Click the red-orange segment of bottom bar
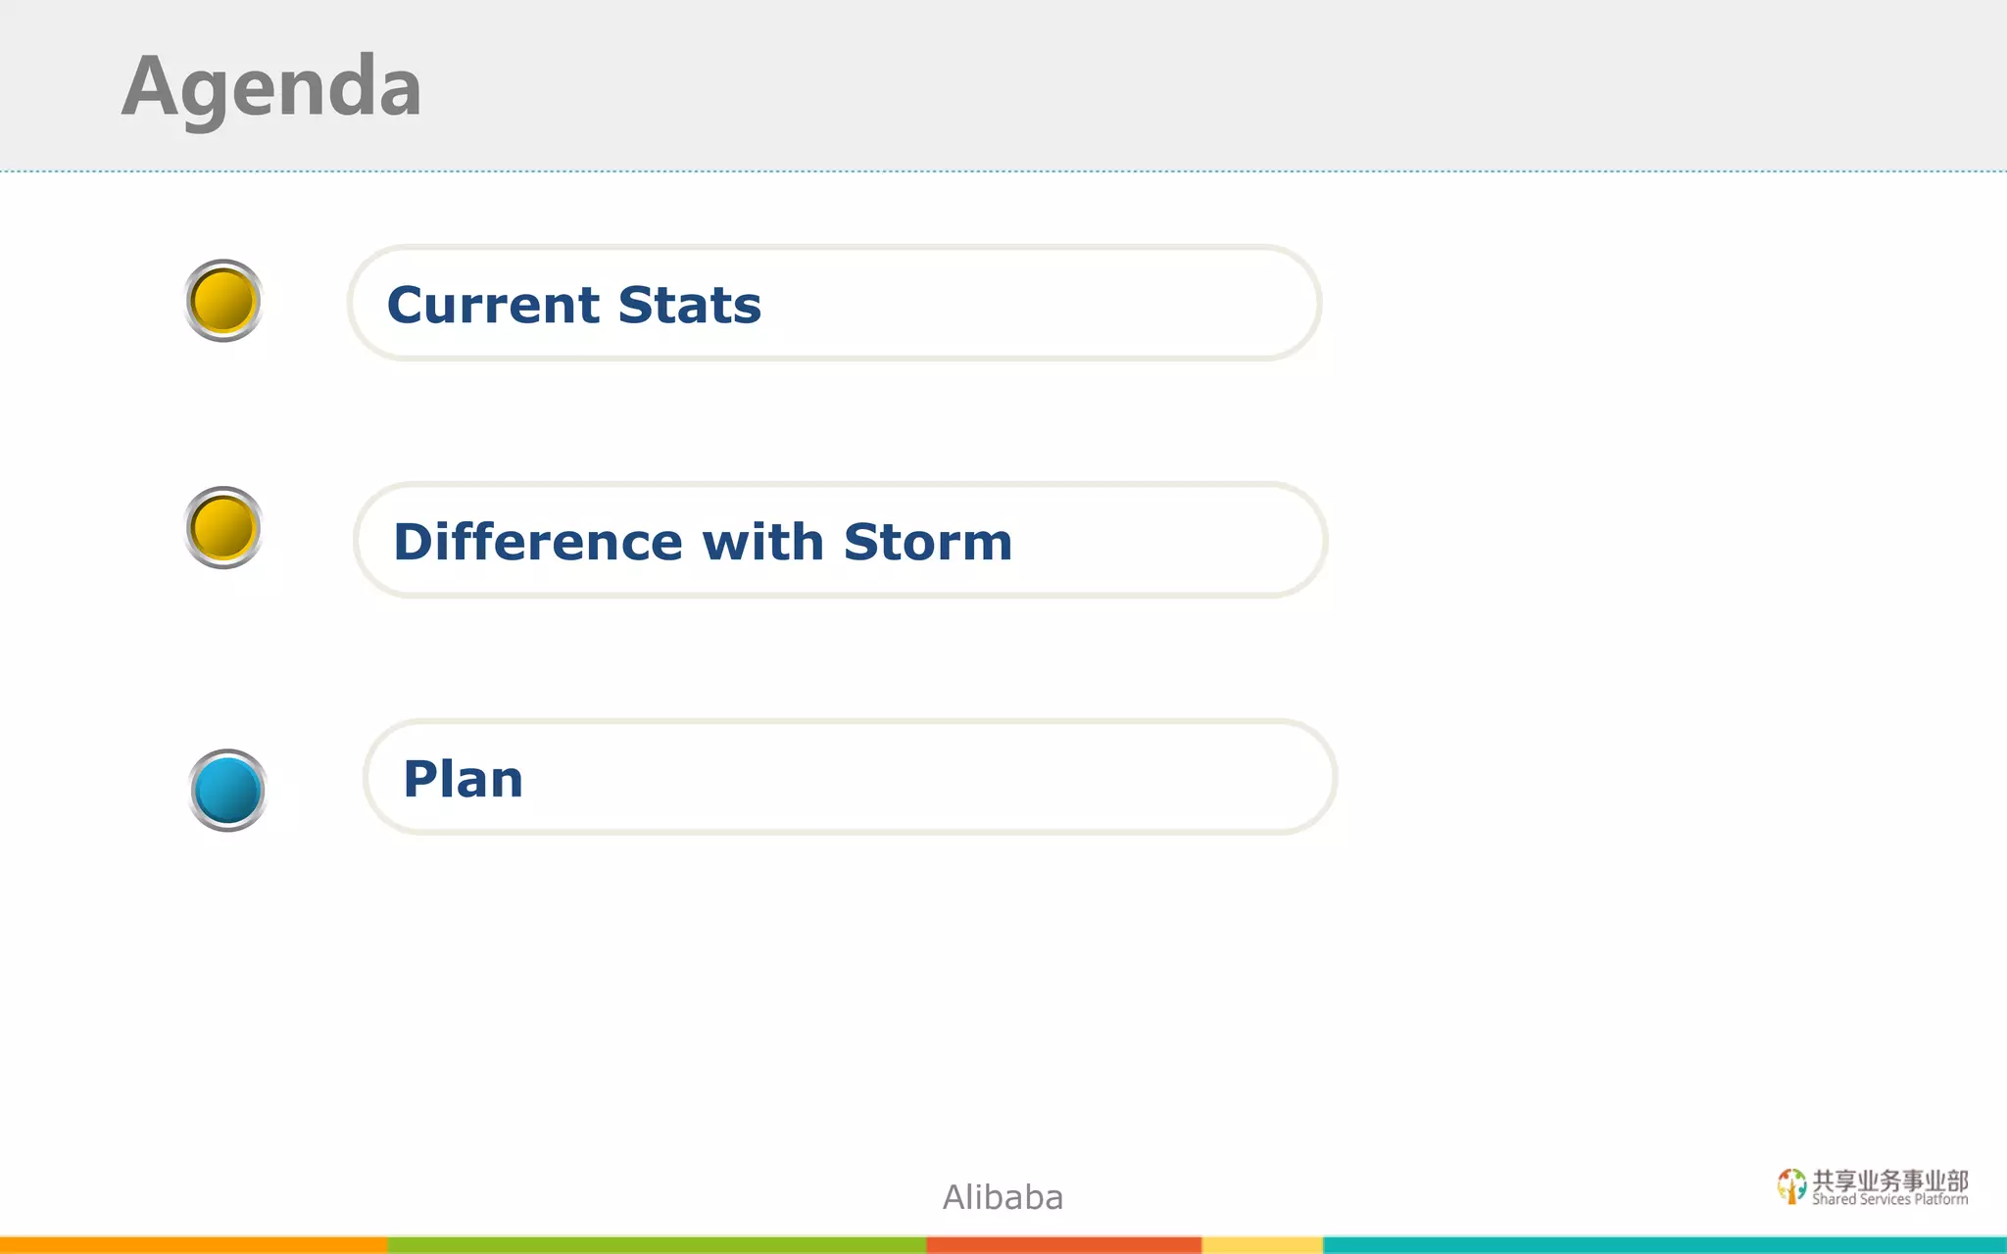The image size is (2007, 1254). point(1063,1245)
